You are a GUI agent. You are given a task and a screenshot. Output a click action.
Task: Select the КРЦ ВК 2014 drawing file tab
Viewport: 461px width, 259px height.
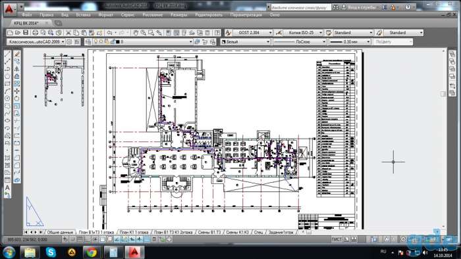[26, 23]
